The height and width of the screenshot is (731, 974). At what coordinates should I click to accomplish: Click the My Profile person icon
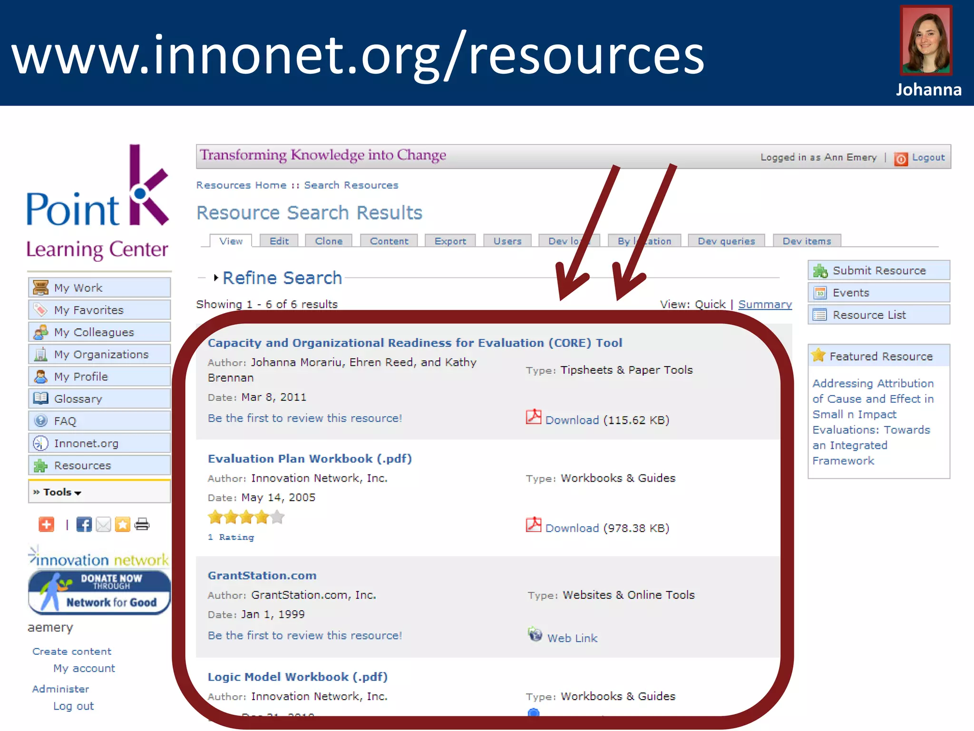40,376
